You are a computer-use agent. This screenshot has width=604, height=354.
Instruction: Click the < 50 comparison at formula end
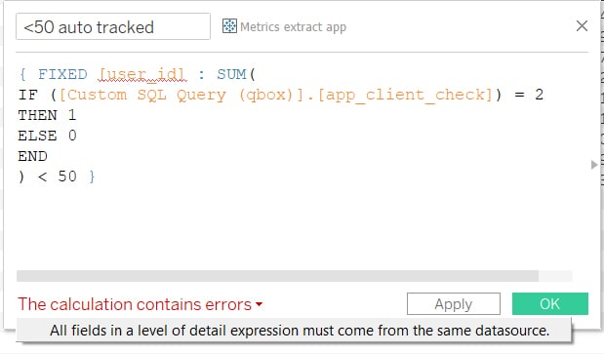point(57,177)
